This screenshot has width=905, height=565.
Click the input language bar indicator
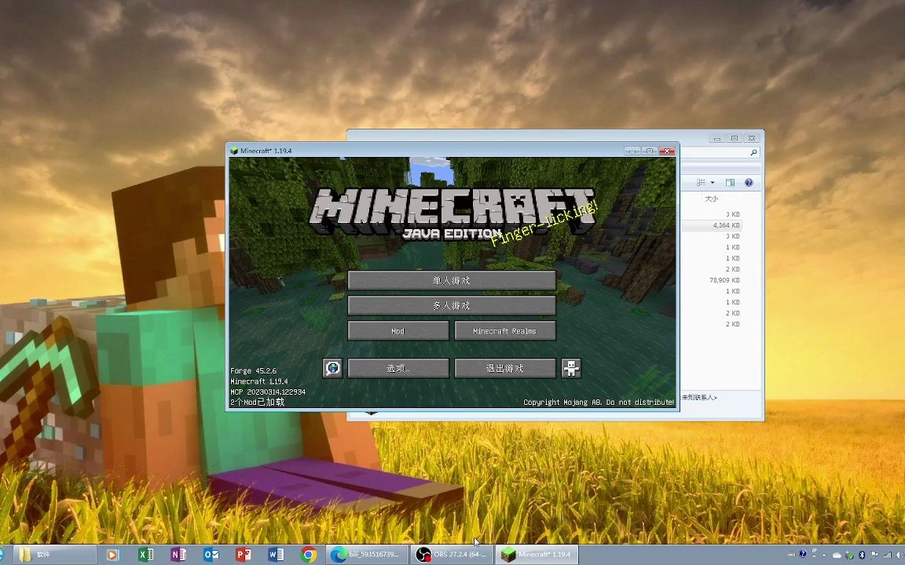(x=791, y=555)
